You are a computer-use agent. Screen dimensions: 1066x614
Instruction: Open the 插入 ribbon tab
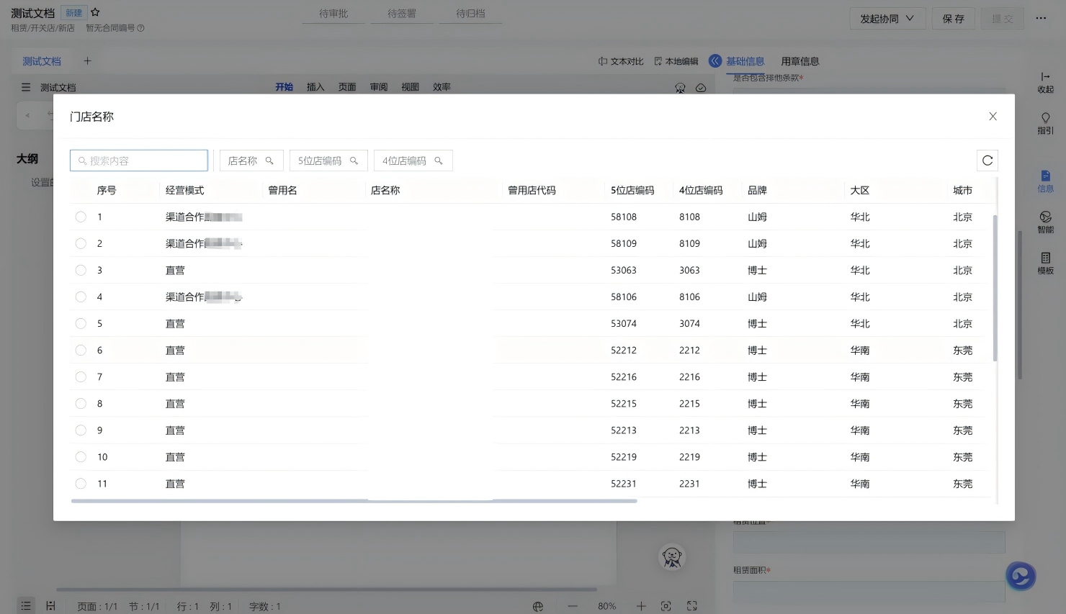click(x=315, y=87)
